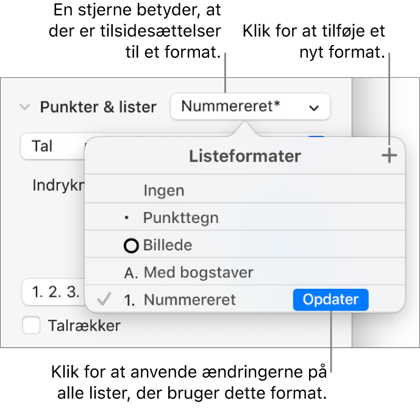Open the Tal type dropdown

[53, 146]
